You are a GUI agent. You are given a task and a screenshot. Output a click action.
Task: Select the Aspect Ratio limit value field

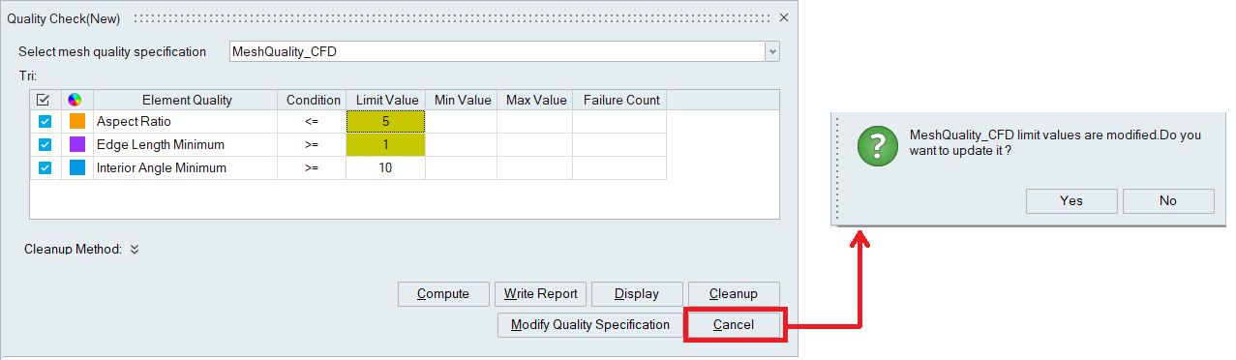385,122
